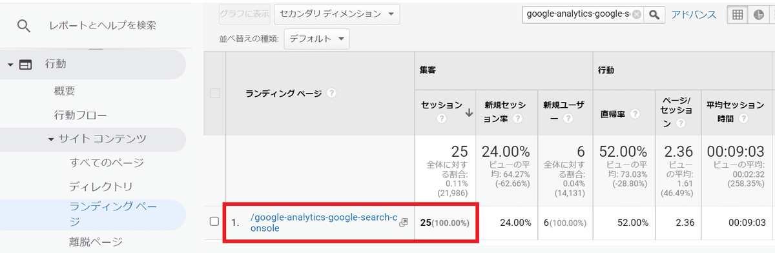Image resolution: width=775 pixels, height=253 pixels.
Task: Open the セカンダリ ディメンション dropdown
Action: (336, 14)
